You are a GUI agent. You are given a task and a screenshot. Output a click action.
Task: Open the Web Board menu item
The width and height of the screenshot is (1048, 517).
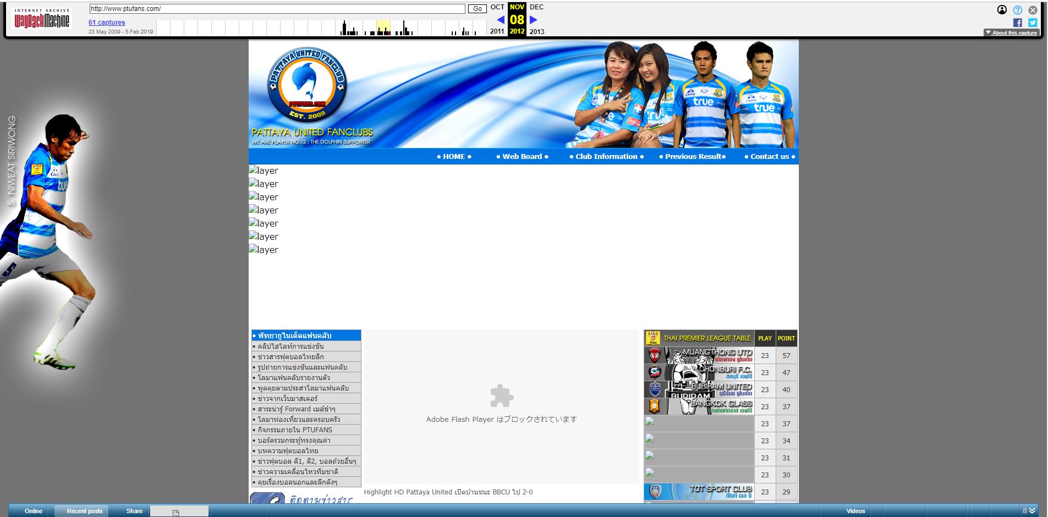[x=522, y=157]
